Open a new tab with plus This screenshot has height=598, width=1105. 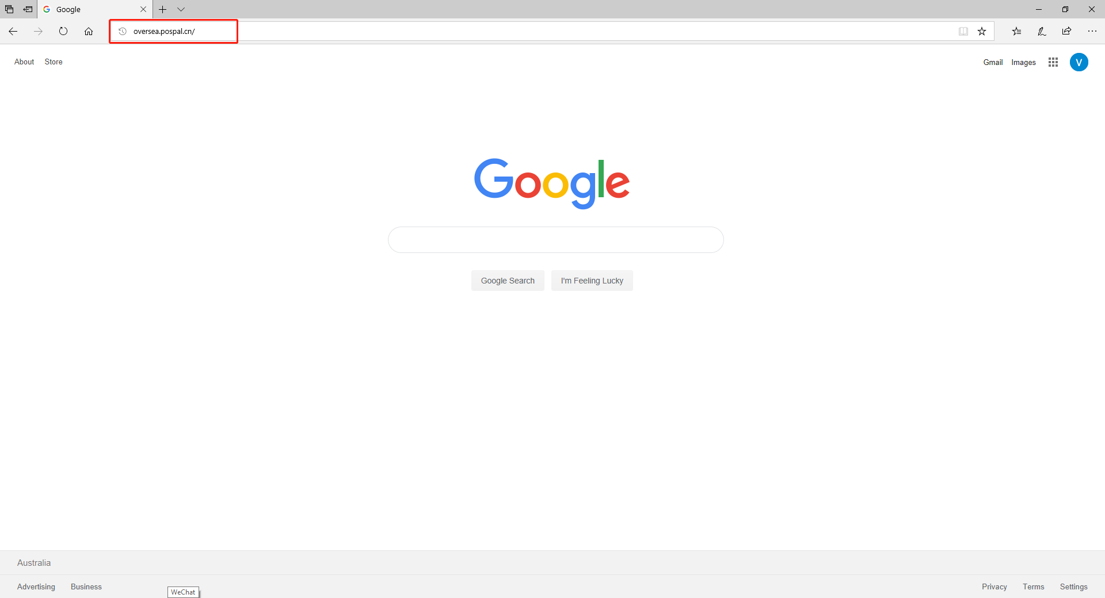(x=163, y=9)
